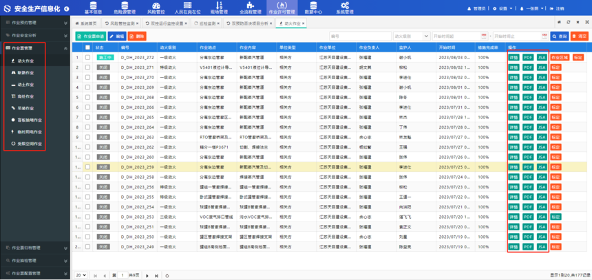Open 临时用电作业 in the left sidebar
592x280 pixels.
tap(29, 131)
